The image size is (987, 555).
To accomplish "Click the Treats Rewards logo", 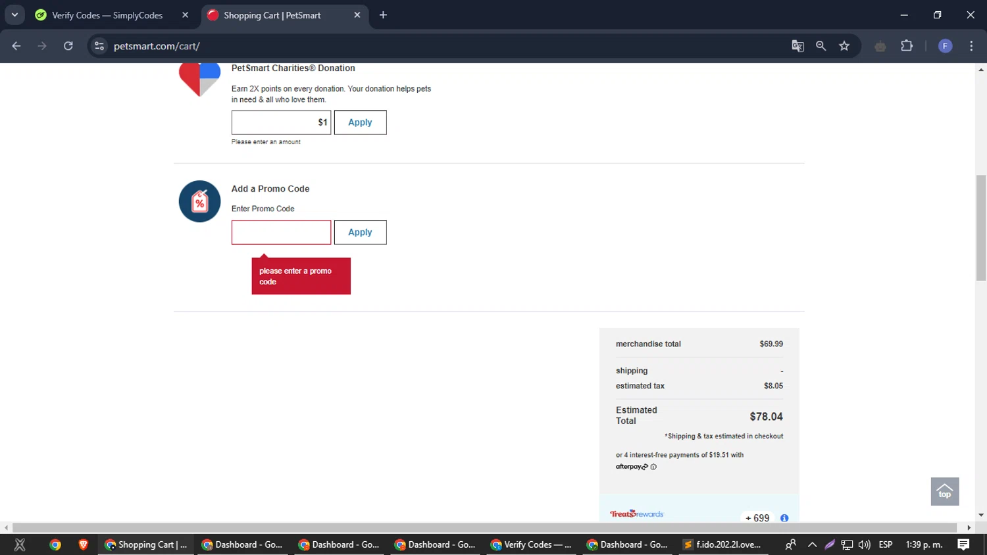I will click(x=636, y=514).
